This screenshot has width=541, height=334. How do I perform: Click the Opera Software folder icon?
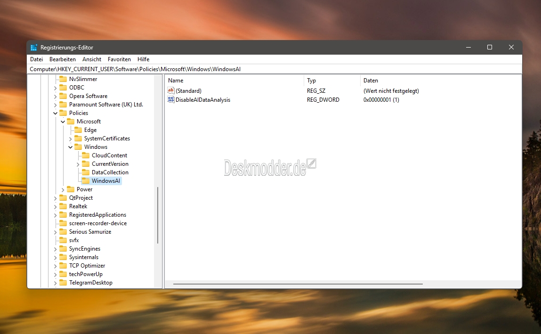pos(63,96)
